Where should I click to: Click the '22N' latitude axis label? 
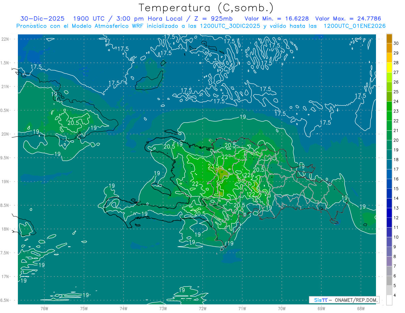point(5,39)
